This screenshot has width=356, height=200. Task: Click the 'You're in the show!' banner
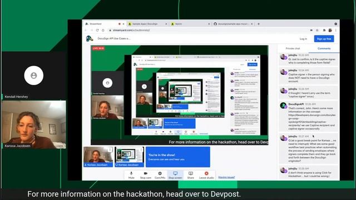pyautogui.click(x=178, y=157)
